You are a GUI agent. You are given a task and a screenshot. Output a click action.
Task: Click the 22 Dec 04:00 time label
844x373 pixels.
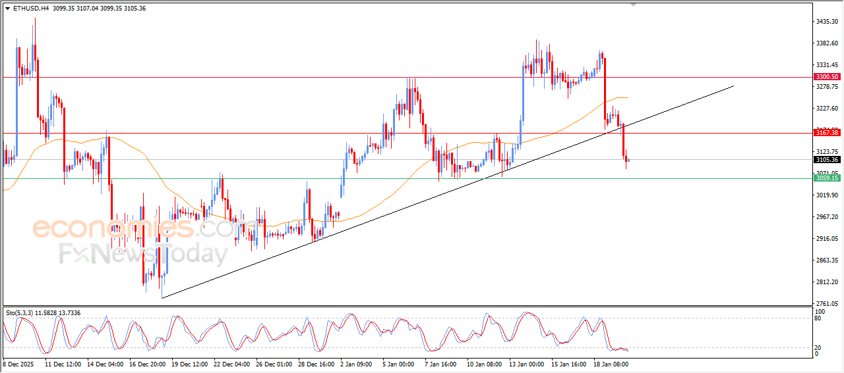click(232, 364)
